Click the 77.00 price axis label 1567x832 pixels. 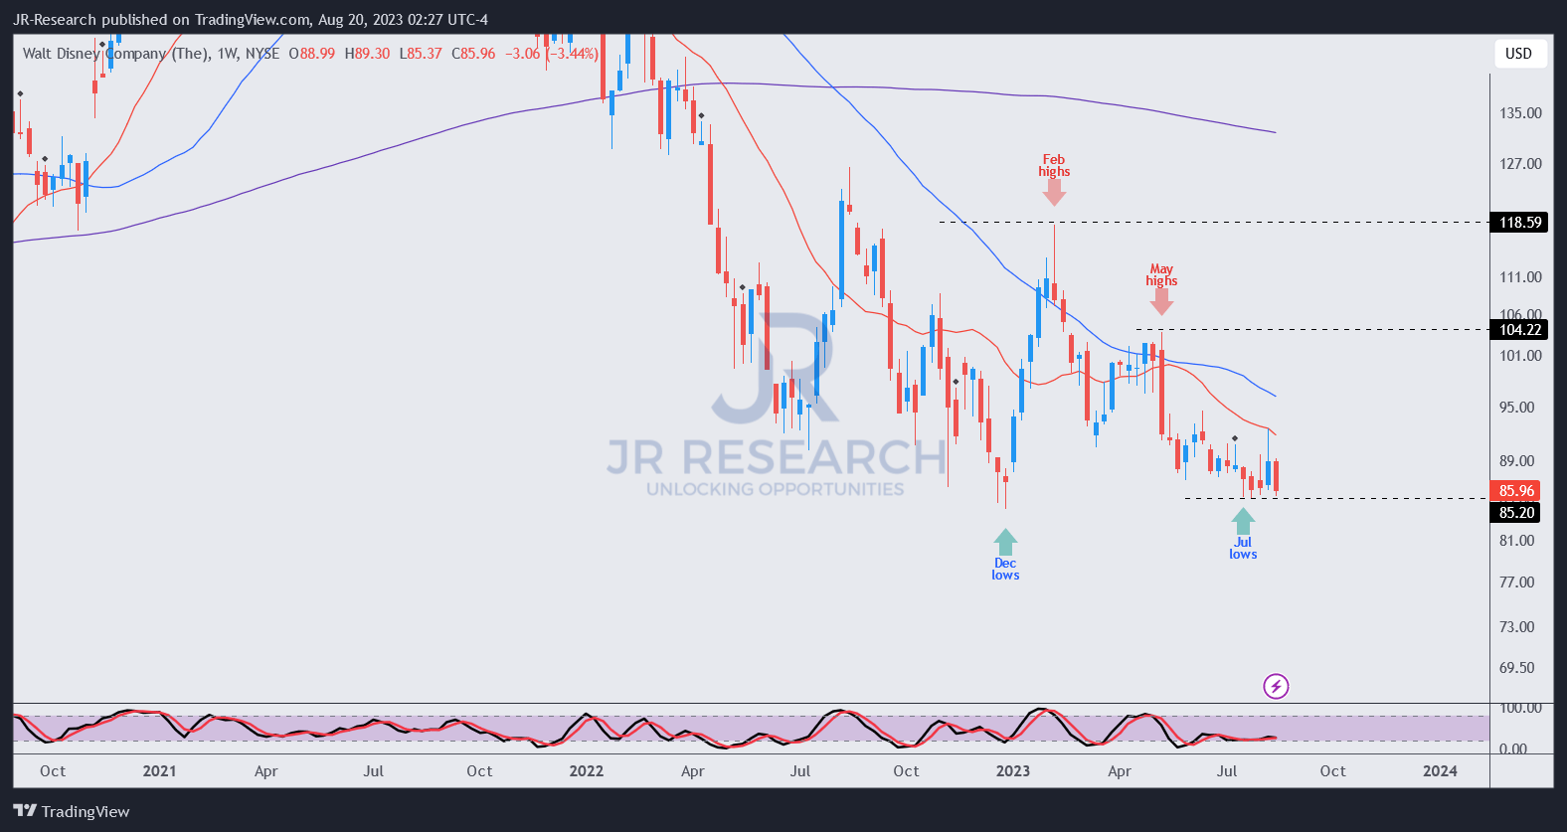(1517, 582)
